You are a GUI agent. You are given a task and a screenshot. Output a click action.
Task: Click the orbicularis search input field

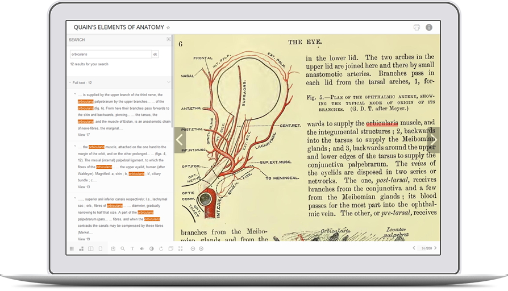tap(111, 54)
